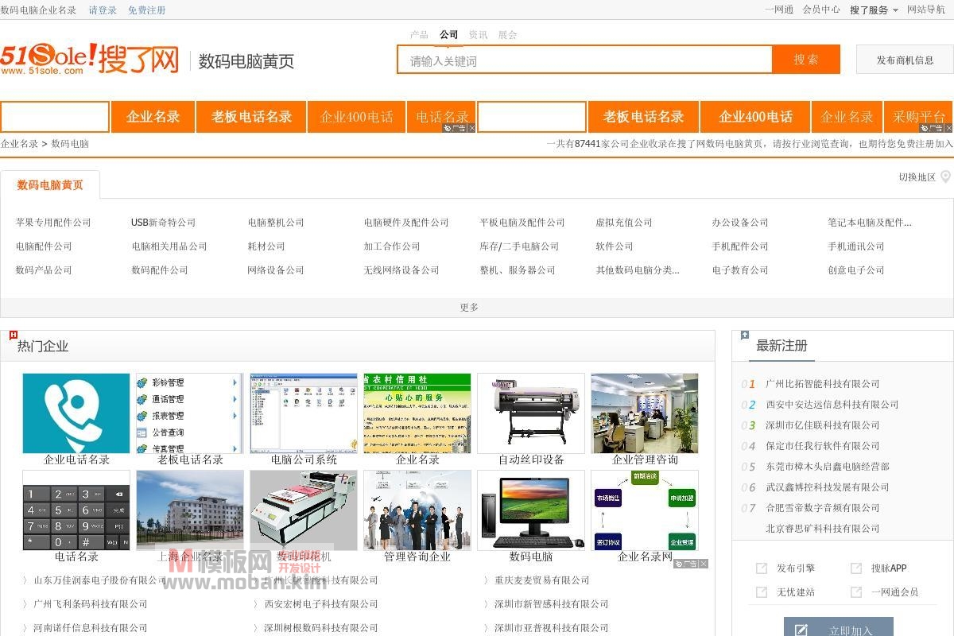Open the 苹果专用配件公司 category
Image resolution: width=954 pixels, height=636 pixels.
tap(53, 223)
